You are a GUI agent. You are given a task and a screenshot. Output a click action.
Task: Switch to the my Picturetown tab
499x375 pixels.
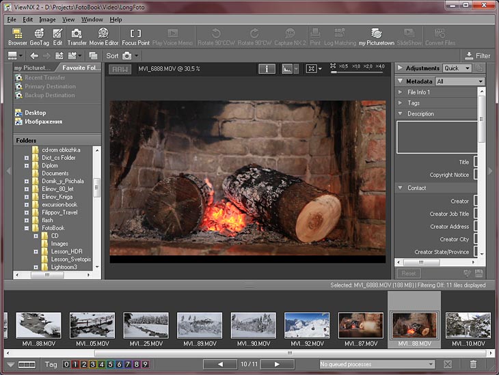pos(33,68)
